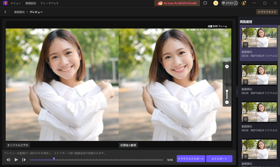The height and width of the screenshot is (167, 280).
Task: Open the フィードバック menu
Action: tap(49, 3)
